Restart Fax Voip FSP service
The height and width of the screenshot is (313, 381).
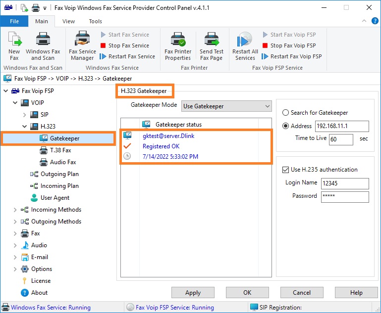coord(292,56)
